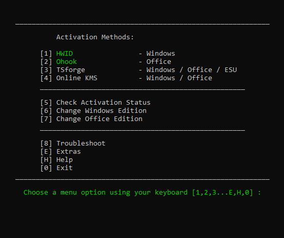Open Check Activation Status

[103, 103]
